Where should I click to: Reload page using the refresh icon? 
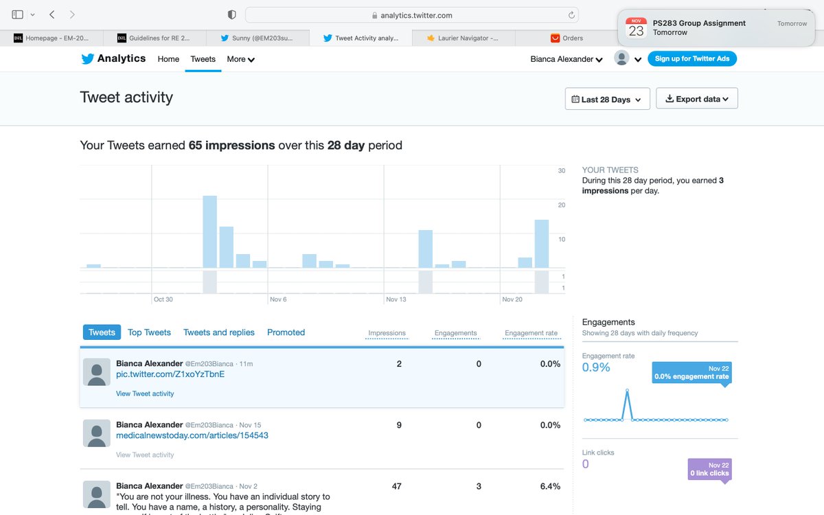tap(571, 15)
